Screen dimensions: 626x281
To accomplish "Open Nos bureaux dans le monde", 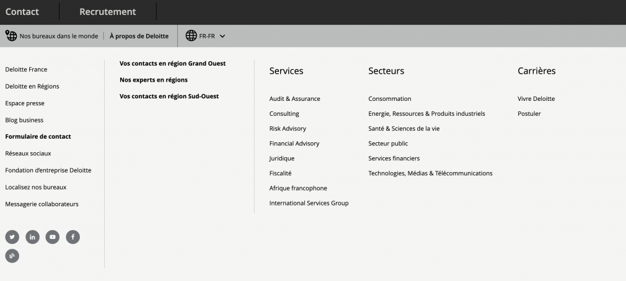I will coord(59,37).
